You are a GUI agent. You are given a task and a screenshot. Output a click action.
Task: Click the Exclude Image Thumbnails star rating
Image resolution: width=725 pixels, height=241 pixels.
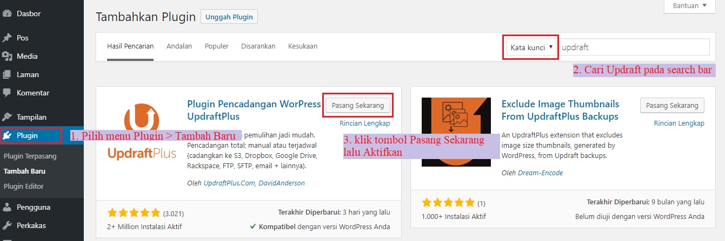point(449,203)
